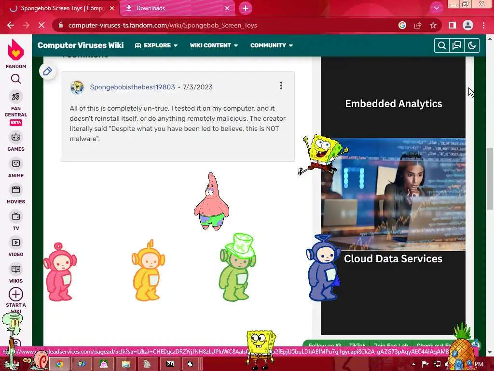Viewport: 494px width, 371px height.
Task: Click the pencil edit icon
Action: 48,71
